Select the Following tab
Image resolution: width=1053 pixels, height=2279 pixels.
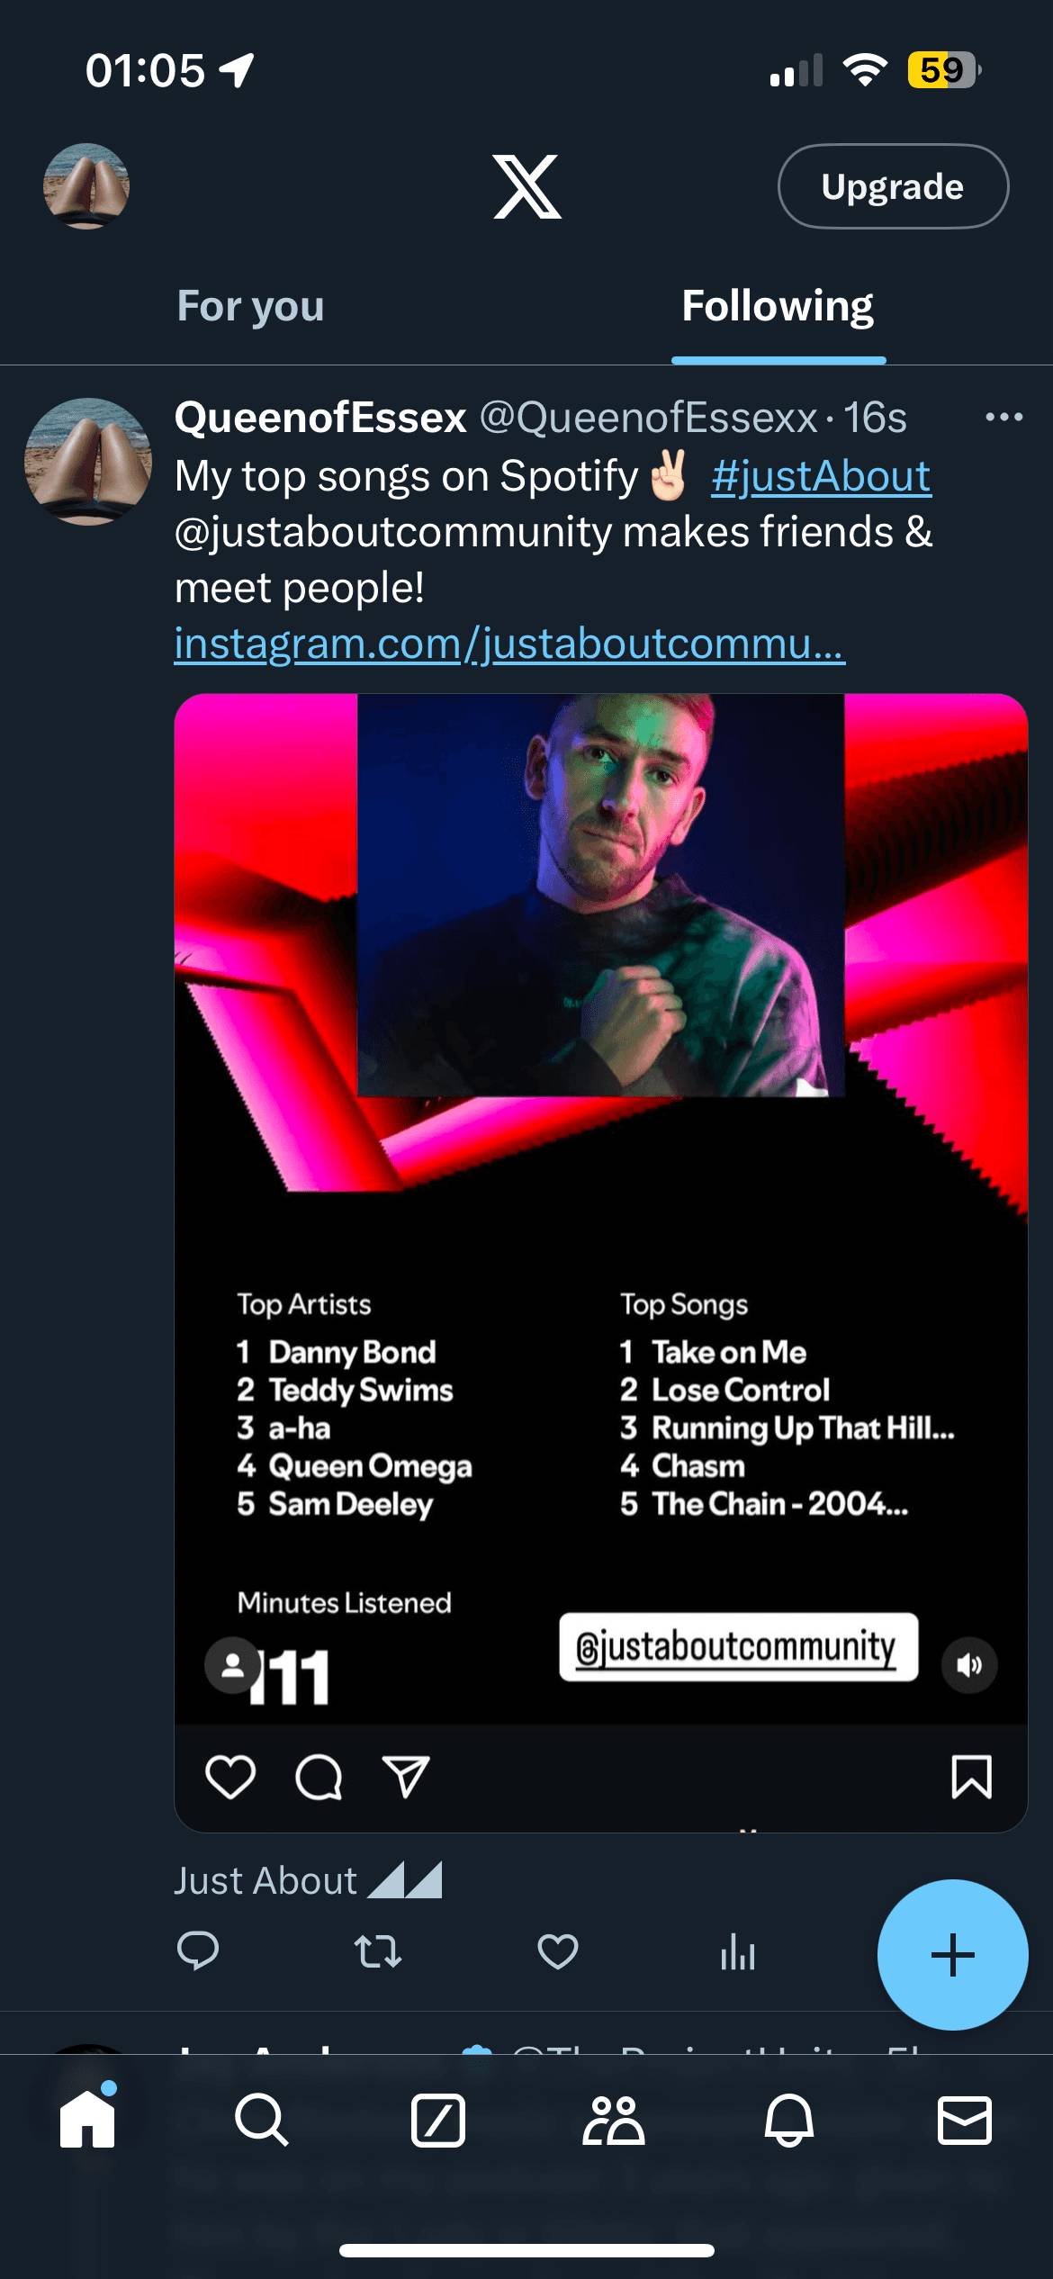click(778, 306)
